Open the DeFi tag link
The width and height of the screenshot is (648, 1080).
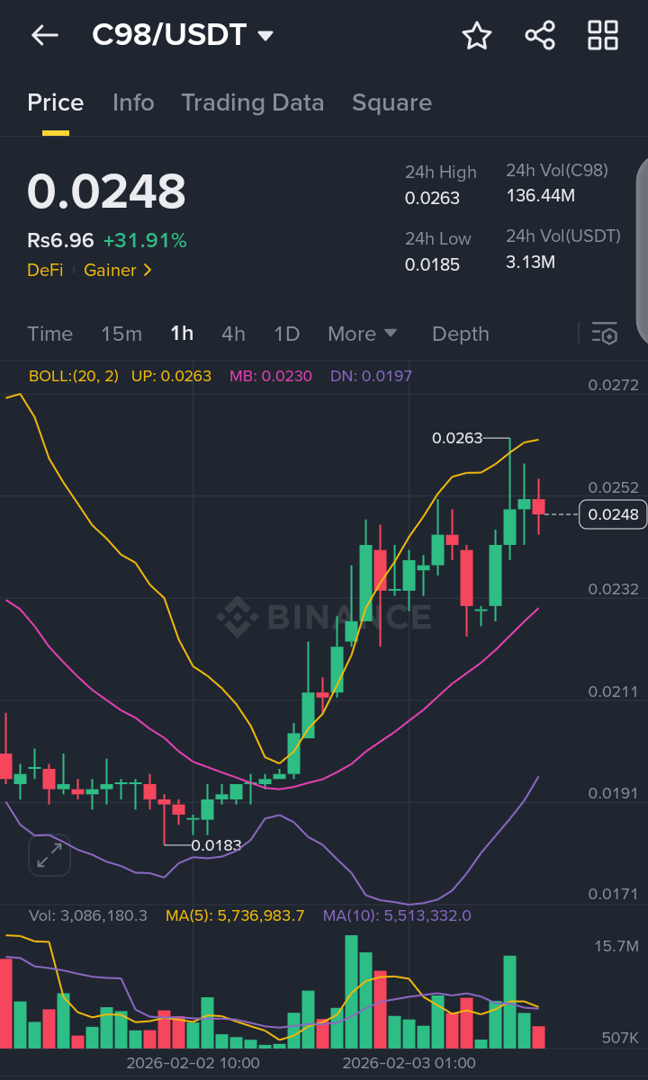tap(45, 270)
